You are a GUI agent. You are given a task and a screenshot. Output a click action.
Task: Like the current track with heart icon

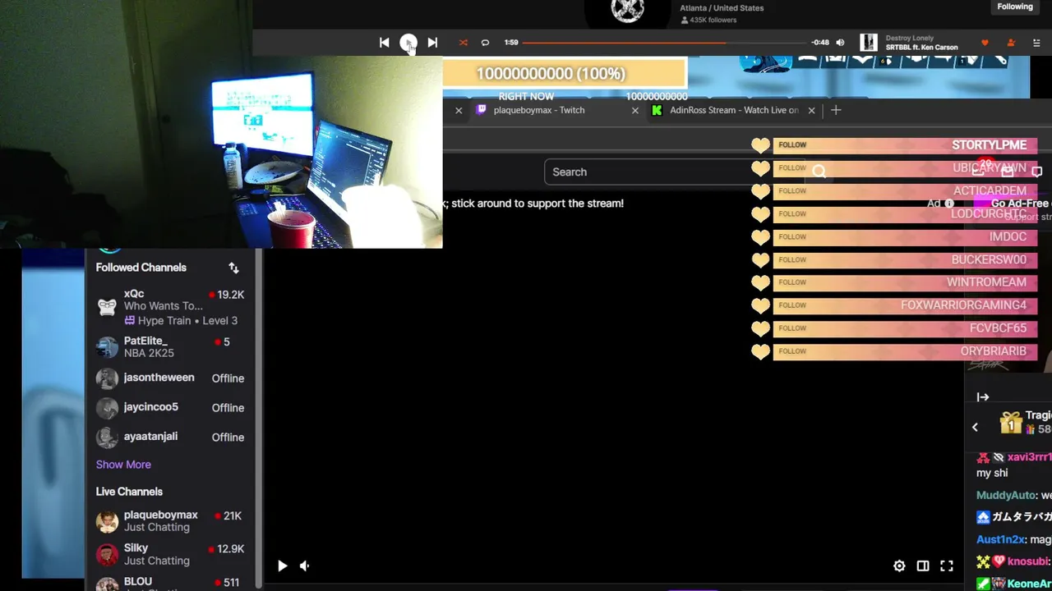click(985, 43)
